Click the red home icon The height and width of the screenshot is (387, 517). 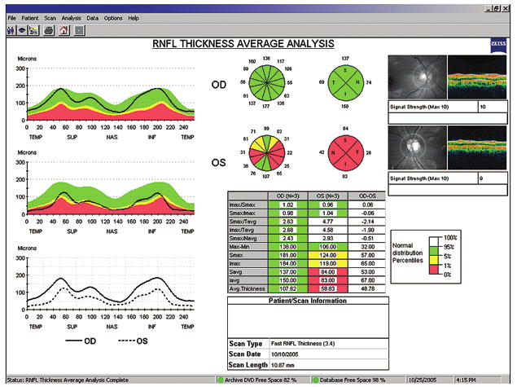point(63,30)
